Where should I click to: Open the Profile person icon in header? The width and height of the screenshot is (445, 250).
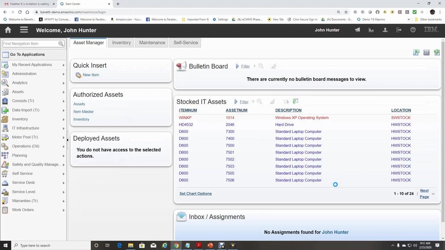click(x=385, y=30)
